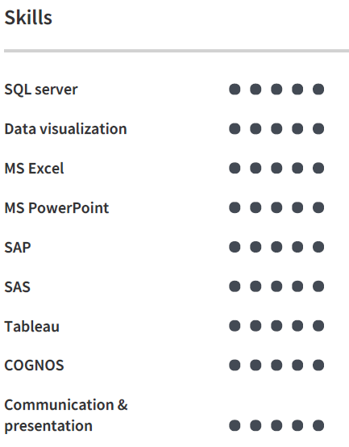Screen dimensions: 349x447
Task: Select fifth dot in Data visualization row
Action: point(318,128)
